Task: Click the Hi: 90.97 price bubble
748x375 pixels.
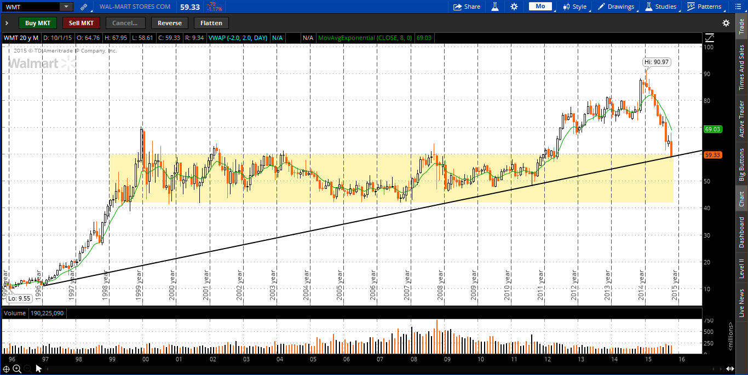Action: click(657, 62)
